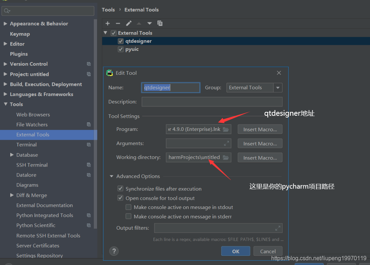The image size is (370, 265).
Task: Click the settings search magnifier icon
Action: pos(7,11)
